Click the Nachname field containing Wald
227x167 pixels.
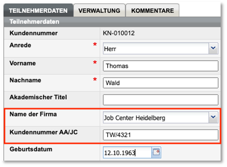point(161,83)
